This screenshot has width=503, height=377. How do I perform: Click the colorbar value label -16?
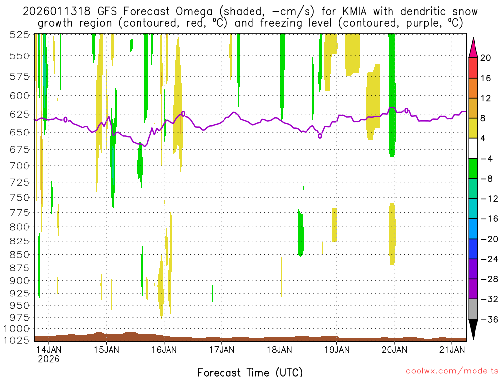click(x=489, y=219)
